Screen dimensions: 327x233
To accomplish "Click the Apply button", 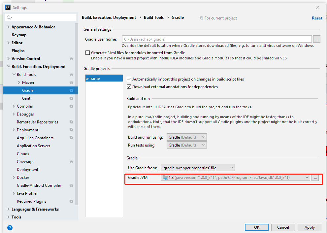I will [310, 227].
